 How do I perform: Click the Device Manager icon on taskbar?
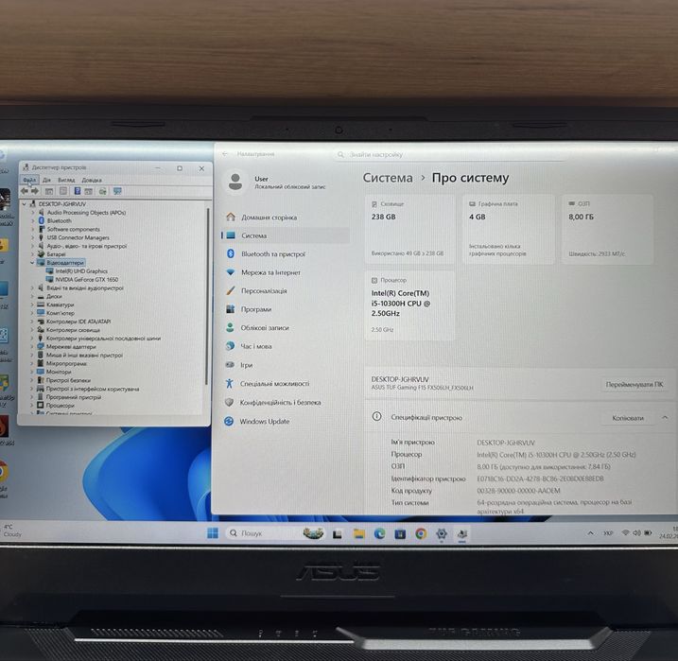[462, 533]
